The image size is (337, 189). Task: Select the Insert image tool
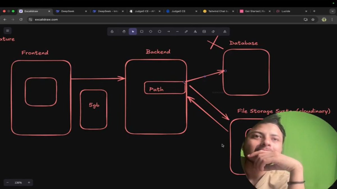[x=204, y=32]
